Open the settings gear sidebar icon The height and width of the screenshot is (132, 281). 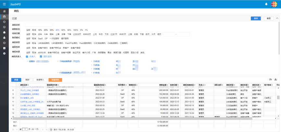click(4, 54)
